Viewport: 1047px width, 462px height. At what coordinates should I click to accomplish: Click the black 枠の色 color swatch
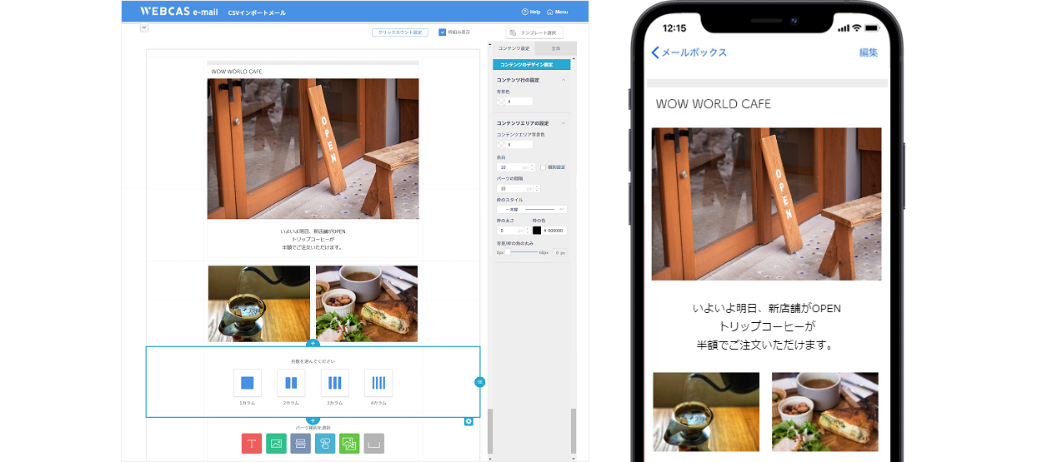tap(537, 231)
